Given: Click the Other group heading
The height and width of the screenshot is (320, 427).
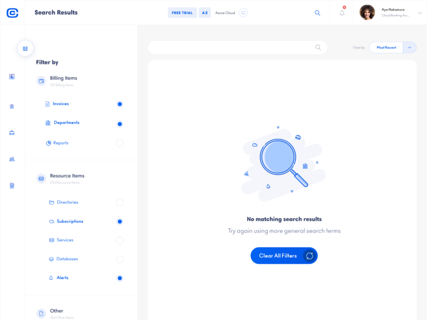Looking at the screenshot, I should [x=57, y=311].
